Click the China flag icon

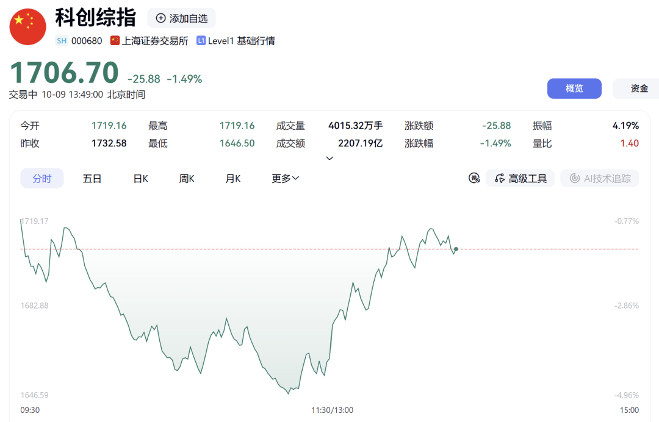[x=27, y=27]
